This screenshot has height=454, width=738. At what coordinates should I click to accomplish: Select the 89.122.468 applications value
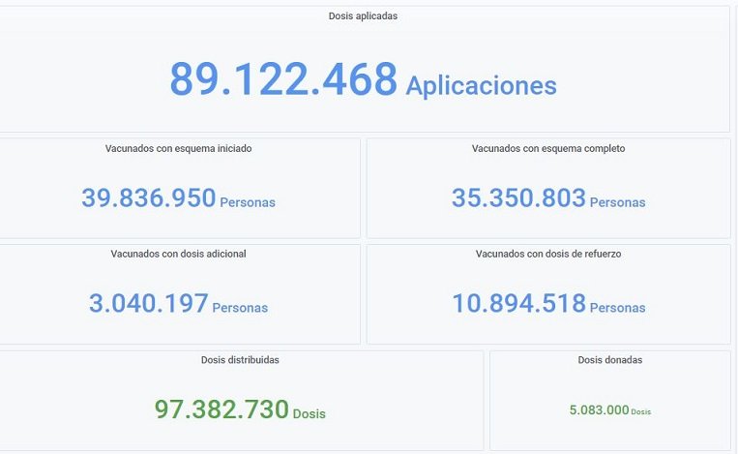tap(283, 79)
